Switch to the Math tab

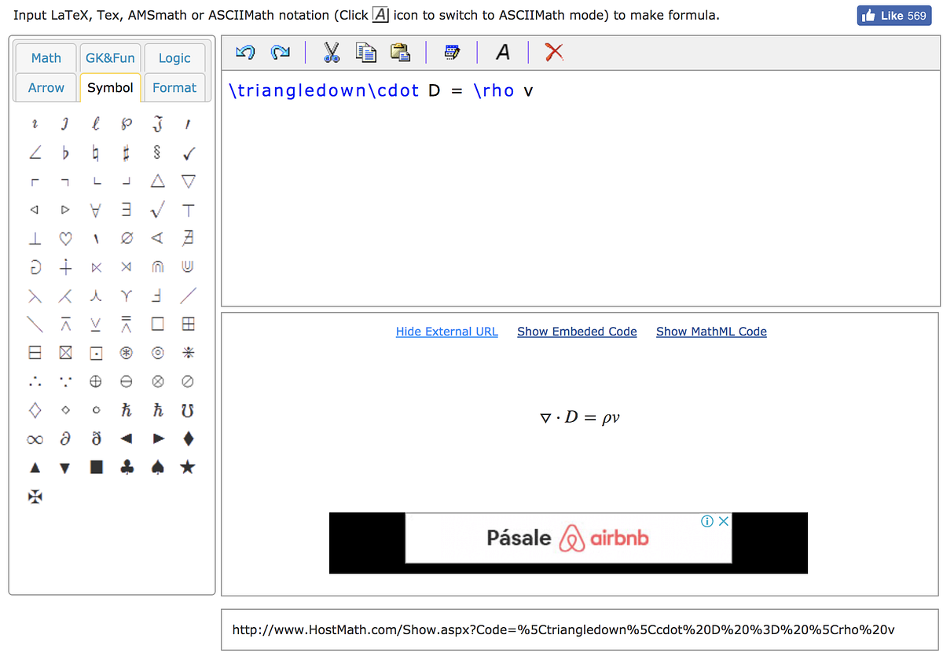(46, 58)
